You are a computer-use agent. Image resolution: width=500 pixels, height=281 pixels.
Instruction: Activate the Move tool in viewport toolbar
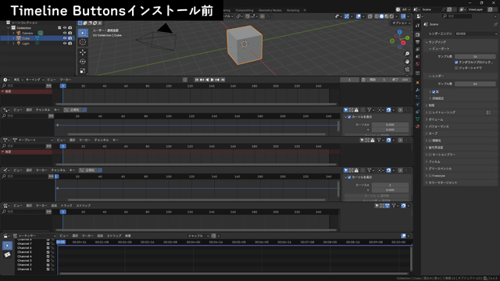(83, 52)
